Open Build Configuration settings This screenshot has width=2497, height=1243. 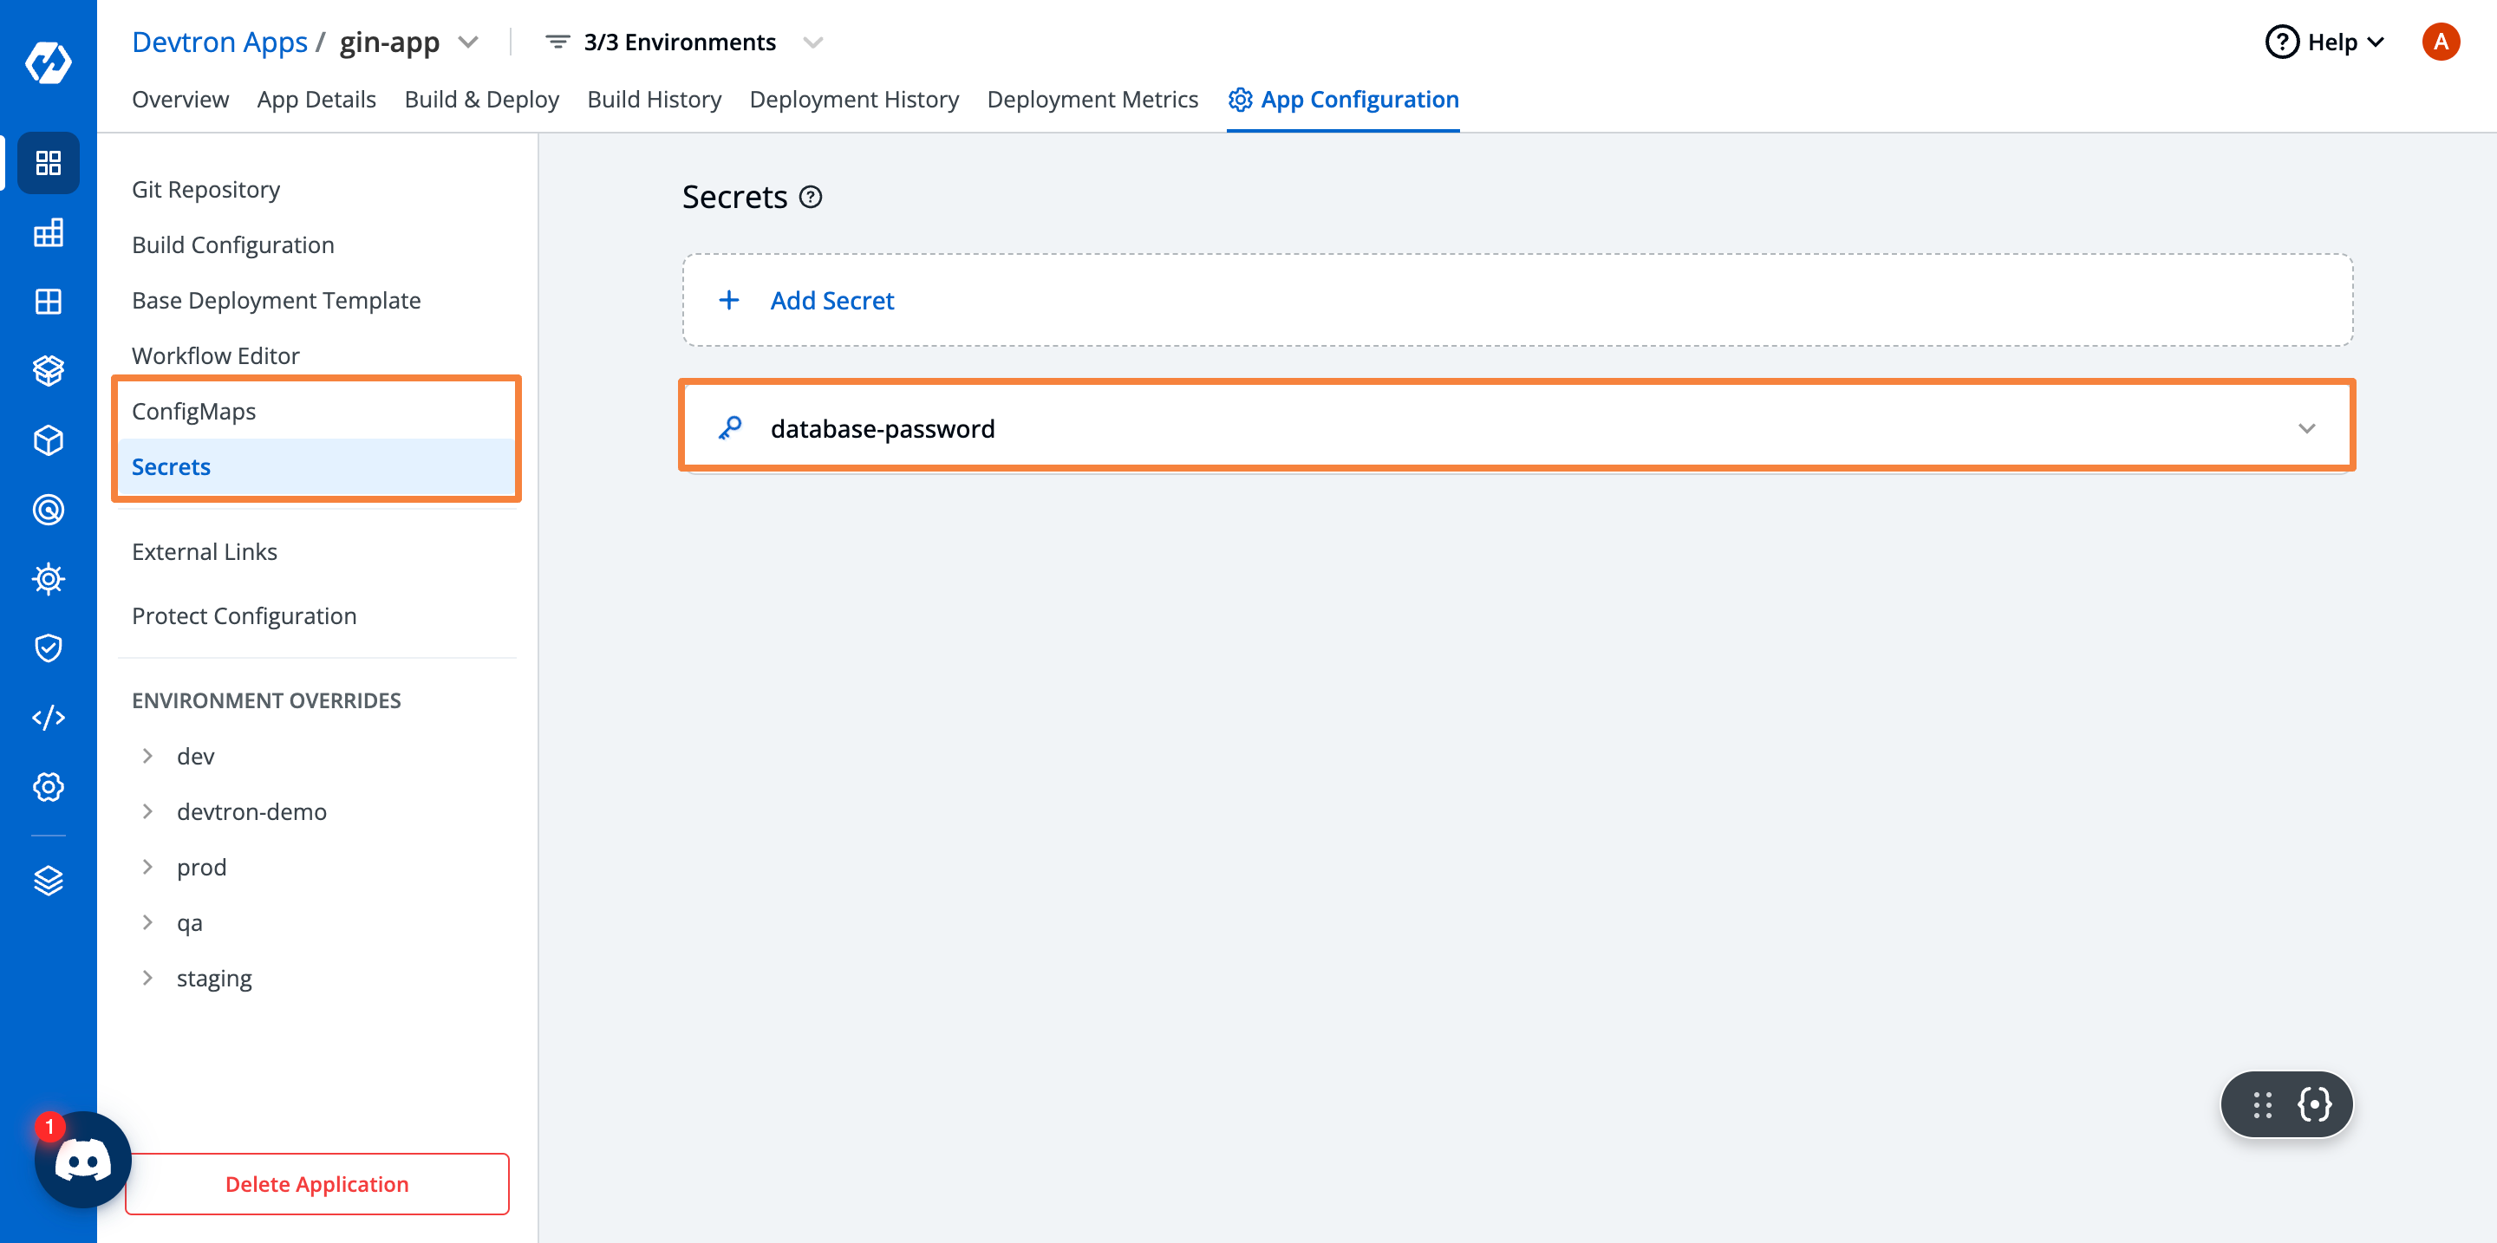click(x=232, y=244)
